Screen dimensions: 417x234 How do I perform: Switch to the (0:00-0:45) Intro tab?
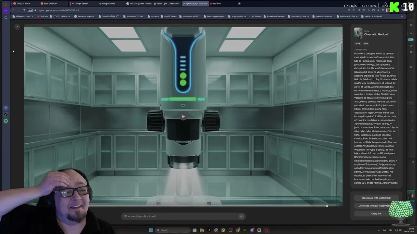coord(139,4)
